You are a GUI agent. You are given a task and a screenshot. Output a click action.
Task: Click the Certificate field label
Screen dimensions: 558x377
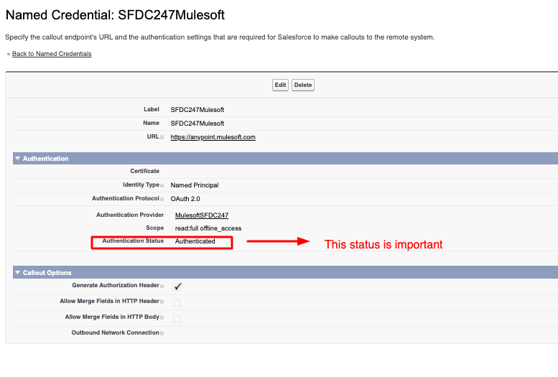(144, 171)
